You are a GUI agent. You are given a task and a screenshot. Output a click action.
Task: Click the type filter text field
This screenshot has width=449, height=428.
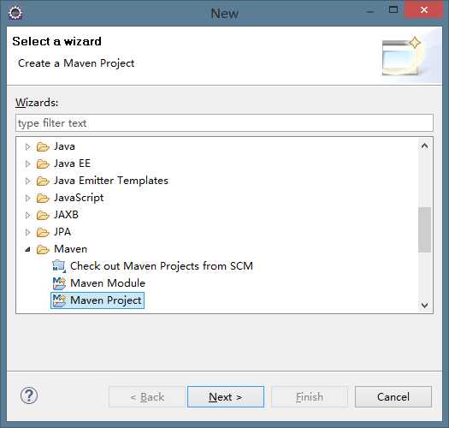pyautogui.click(x=224, y=123)
